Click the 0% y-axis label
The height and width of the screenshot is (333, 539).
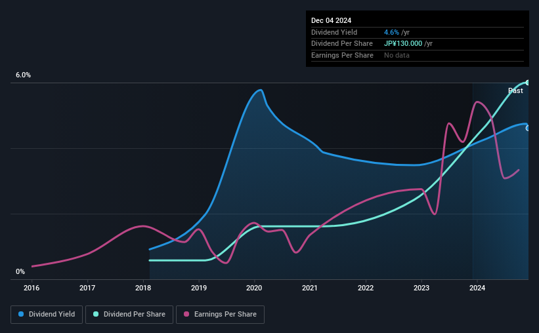tap(20, 271)
